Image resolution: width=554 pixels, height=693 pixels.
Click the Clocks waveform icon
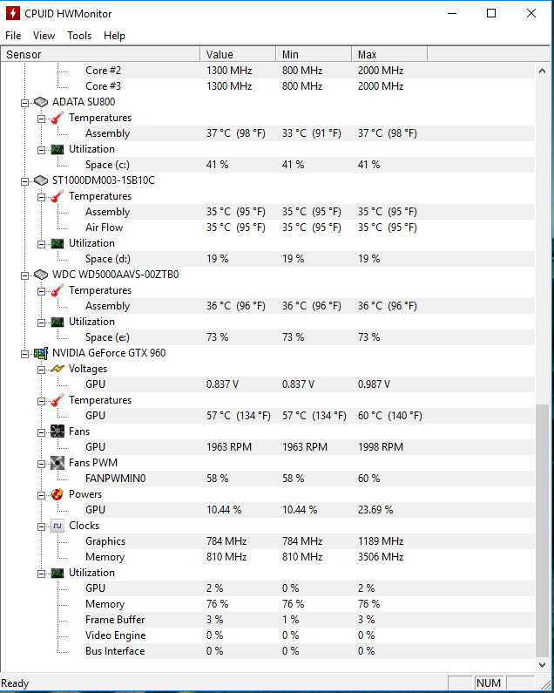click(x=57, y=526)
